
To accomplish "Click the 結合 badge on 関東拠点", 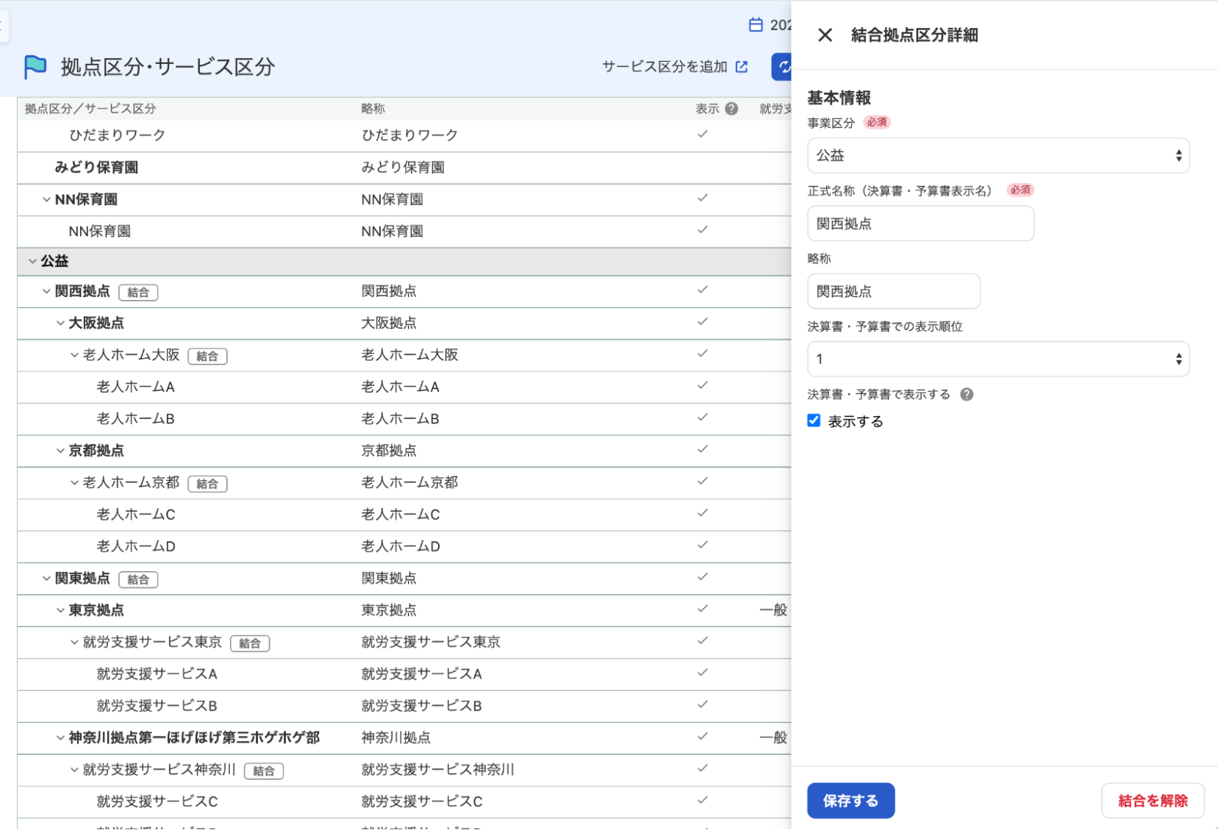I will point(138,579).
